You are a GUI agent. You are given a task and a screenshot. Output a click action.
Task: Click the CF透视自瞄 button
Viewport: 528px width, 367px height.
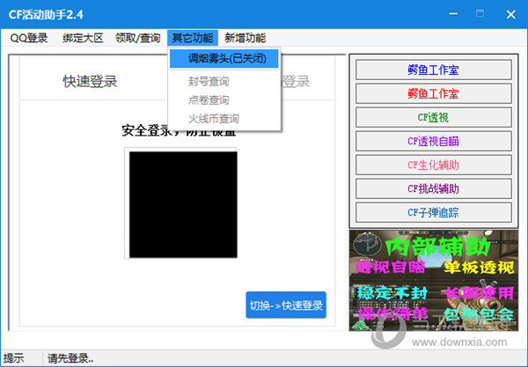pyautogui.click(x=433, y=141)
